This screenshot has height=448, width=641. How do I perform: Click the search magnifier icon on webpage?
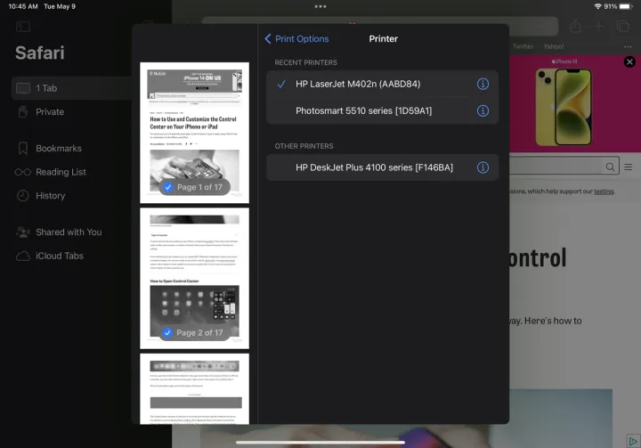pos(610,167)
